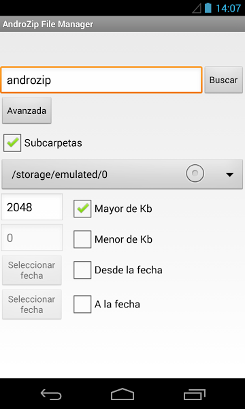Collapse options with the Avanzada button
The height and width of the screenshot is (409, 245).
(27, 110)
